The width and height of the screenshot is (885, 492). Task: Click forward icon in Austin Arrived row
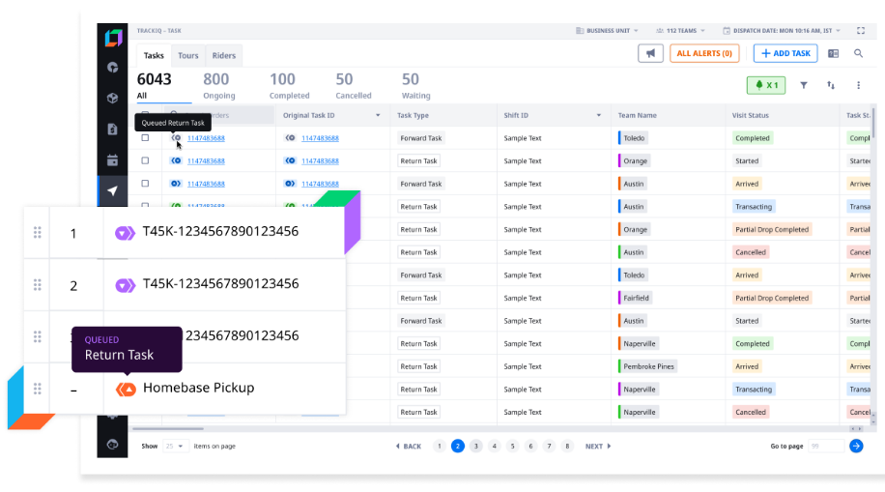(176, 184)
